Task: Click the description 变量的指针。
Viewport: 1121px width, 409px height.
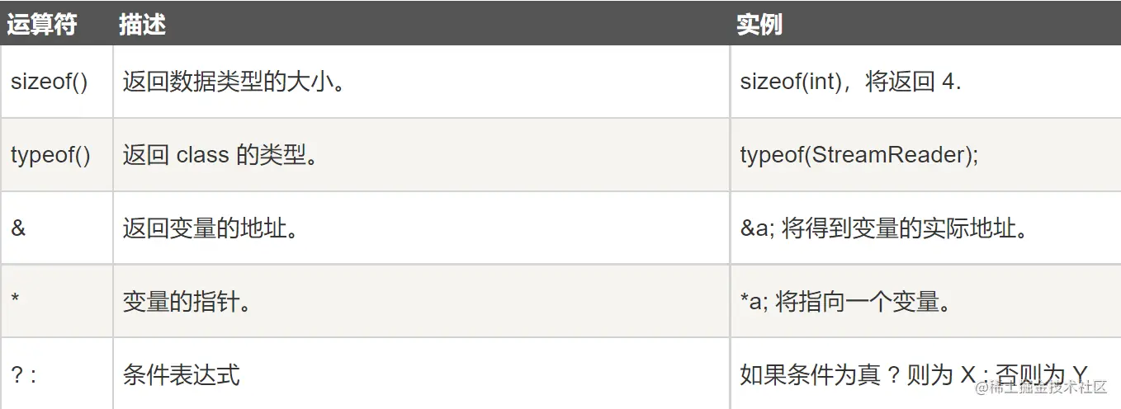Action: (187, 302)
